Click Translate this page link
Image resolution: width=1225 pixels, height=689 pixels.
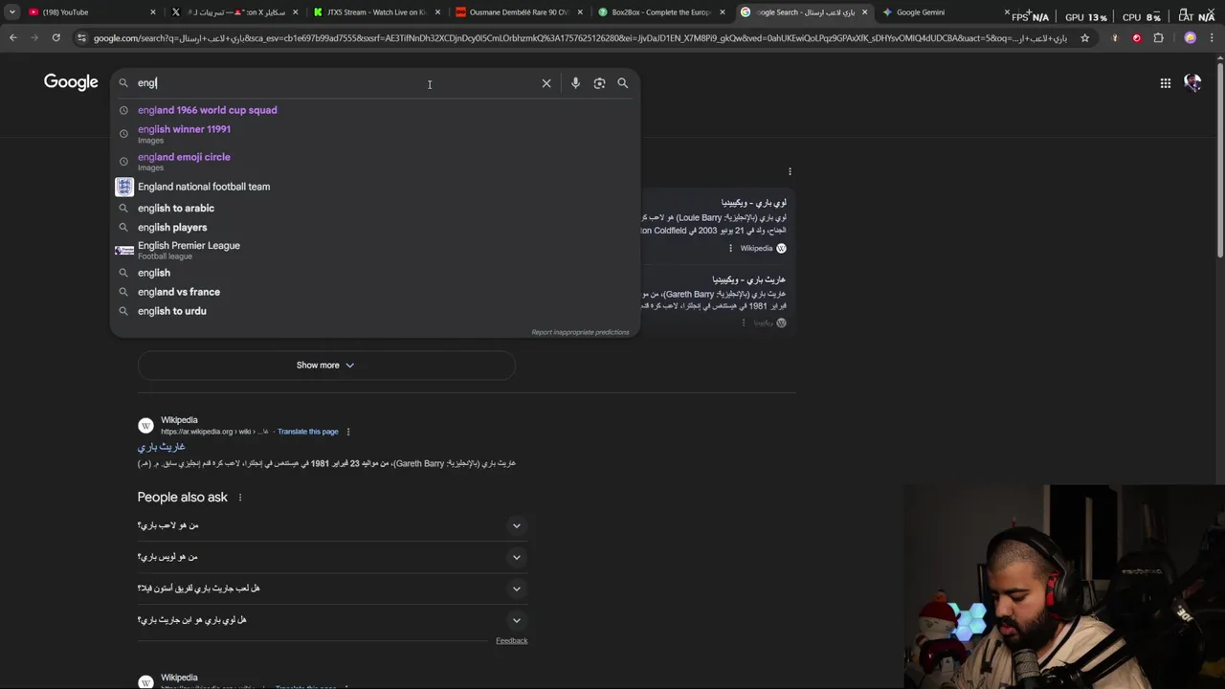pyautogui.click(x=308, y=432)
